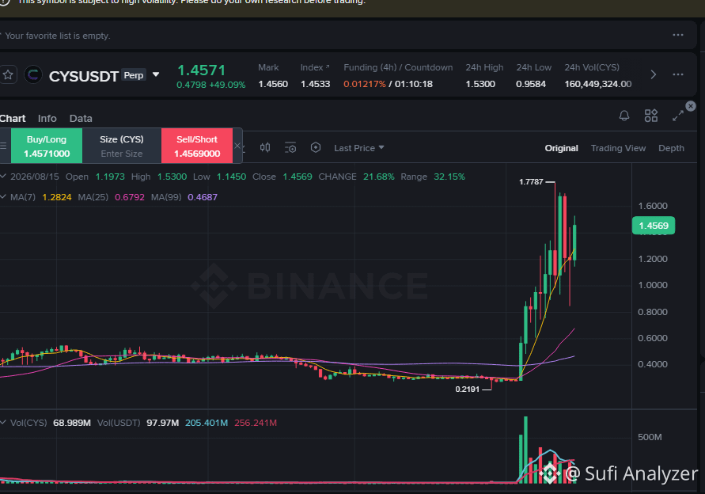Image resolution: width=705 pixels, height=494 pixels.
Task: Click the MA(25) value 0.6792
Action: click(130, 197)
